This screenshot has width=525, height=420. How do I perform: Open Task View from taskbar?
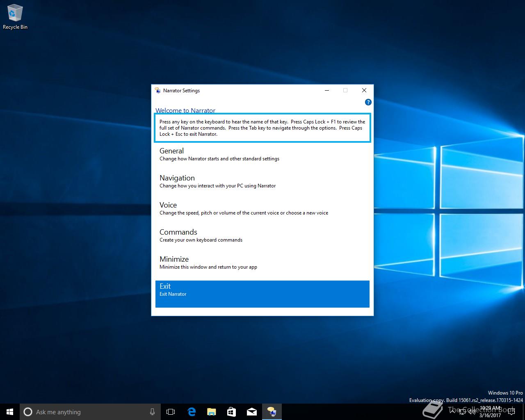(171, 412)
